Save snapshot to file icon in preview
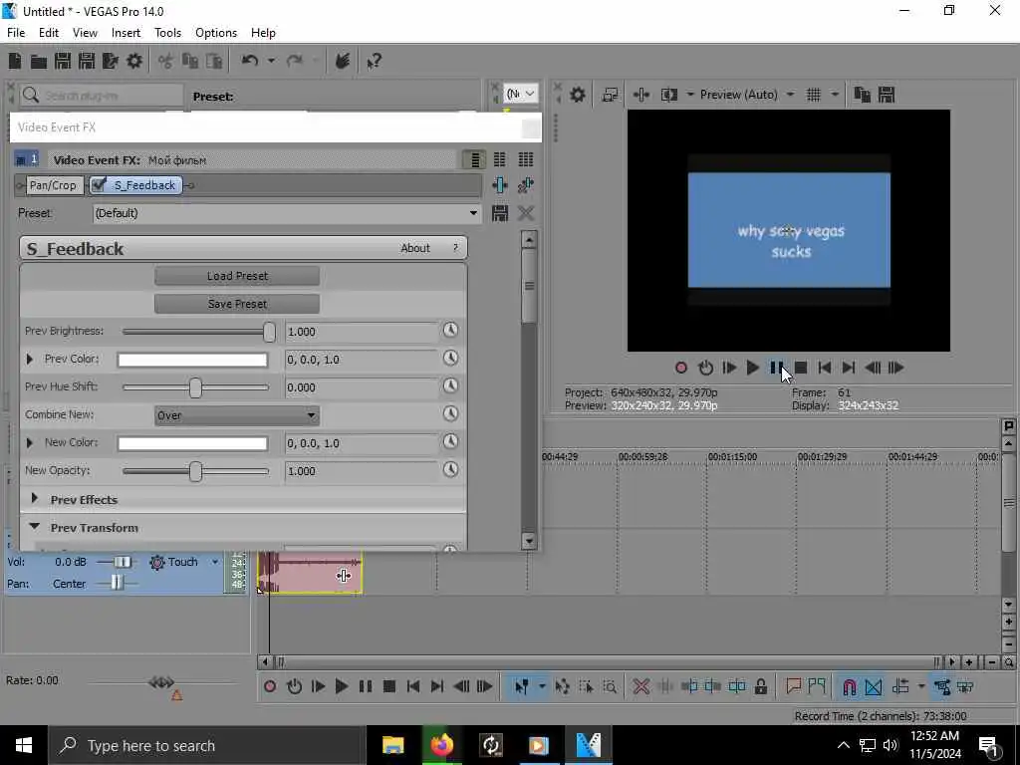Screen dimensions: 1020x765 [x=886, y=95]
